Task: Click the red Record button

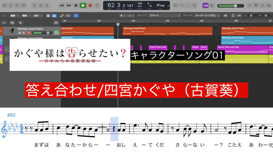Action: coord(90,6)
